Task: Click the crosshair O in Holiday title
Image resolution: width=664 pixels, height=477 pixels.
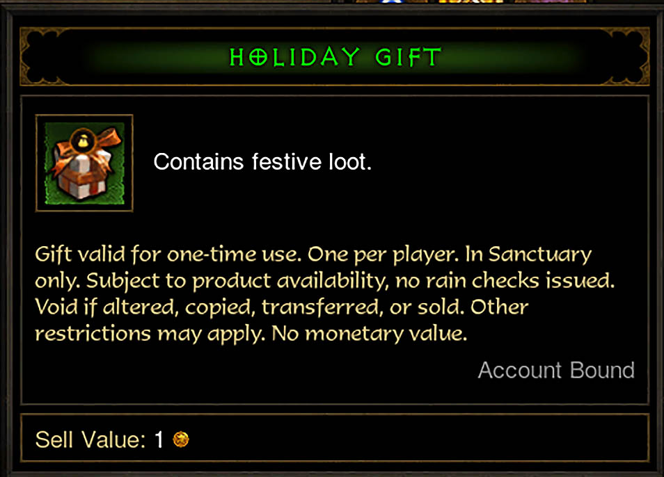Action: tap(258, 56)
